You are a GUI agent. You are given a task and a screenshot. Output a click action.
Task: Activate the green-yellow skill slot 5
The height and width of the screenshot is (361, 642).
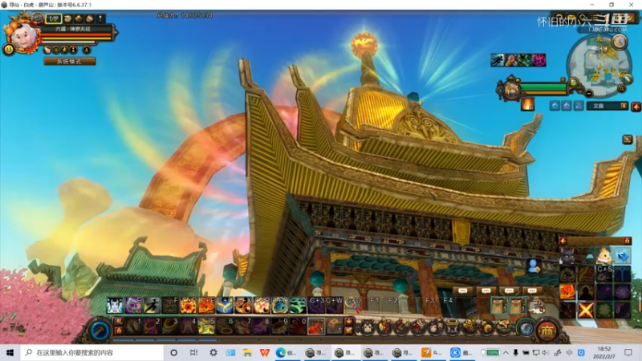pos(206,327)
